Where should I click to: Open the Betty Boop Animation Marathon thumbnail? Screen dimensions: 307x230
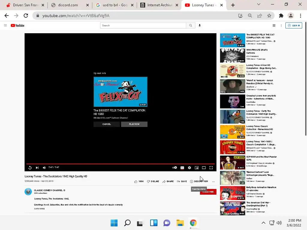[233, 193]
